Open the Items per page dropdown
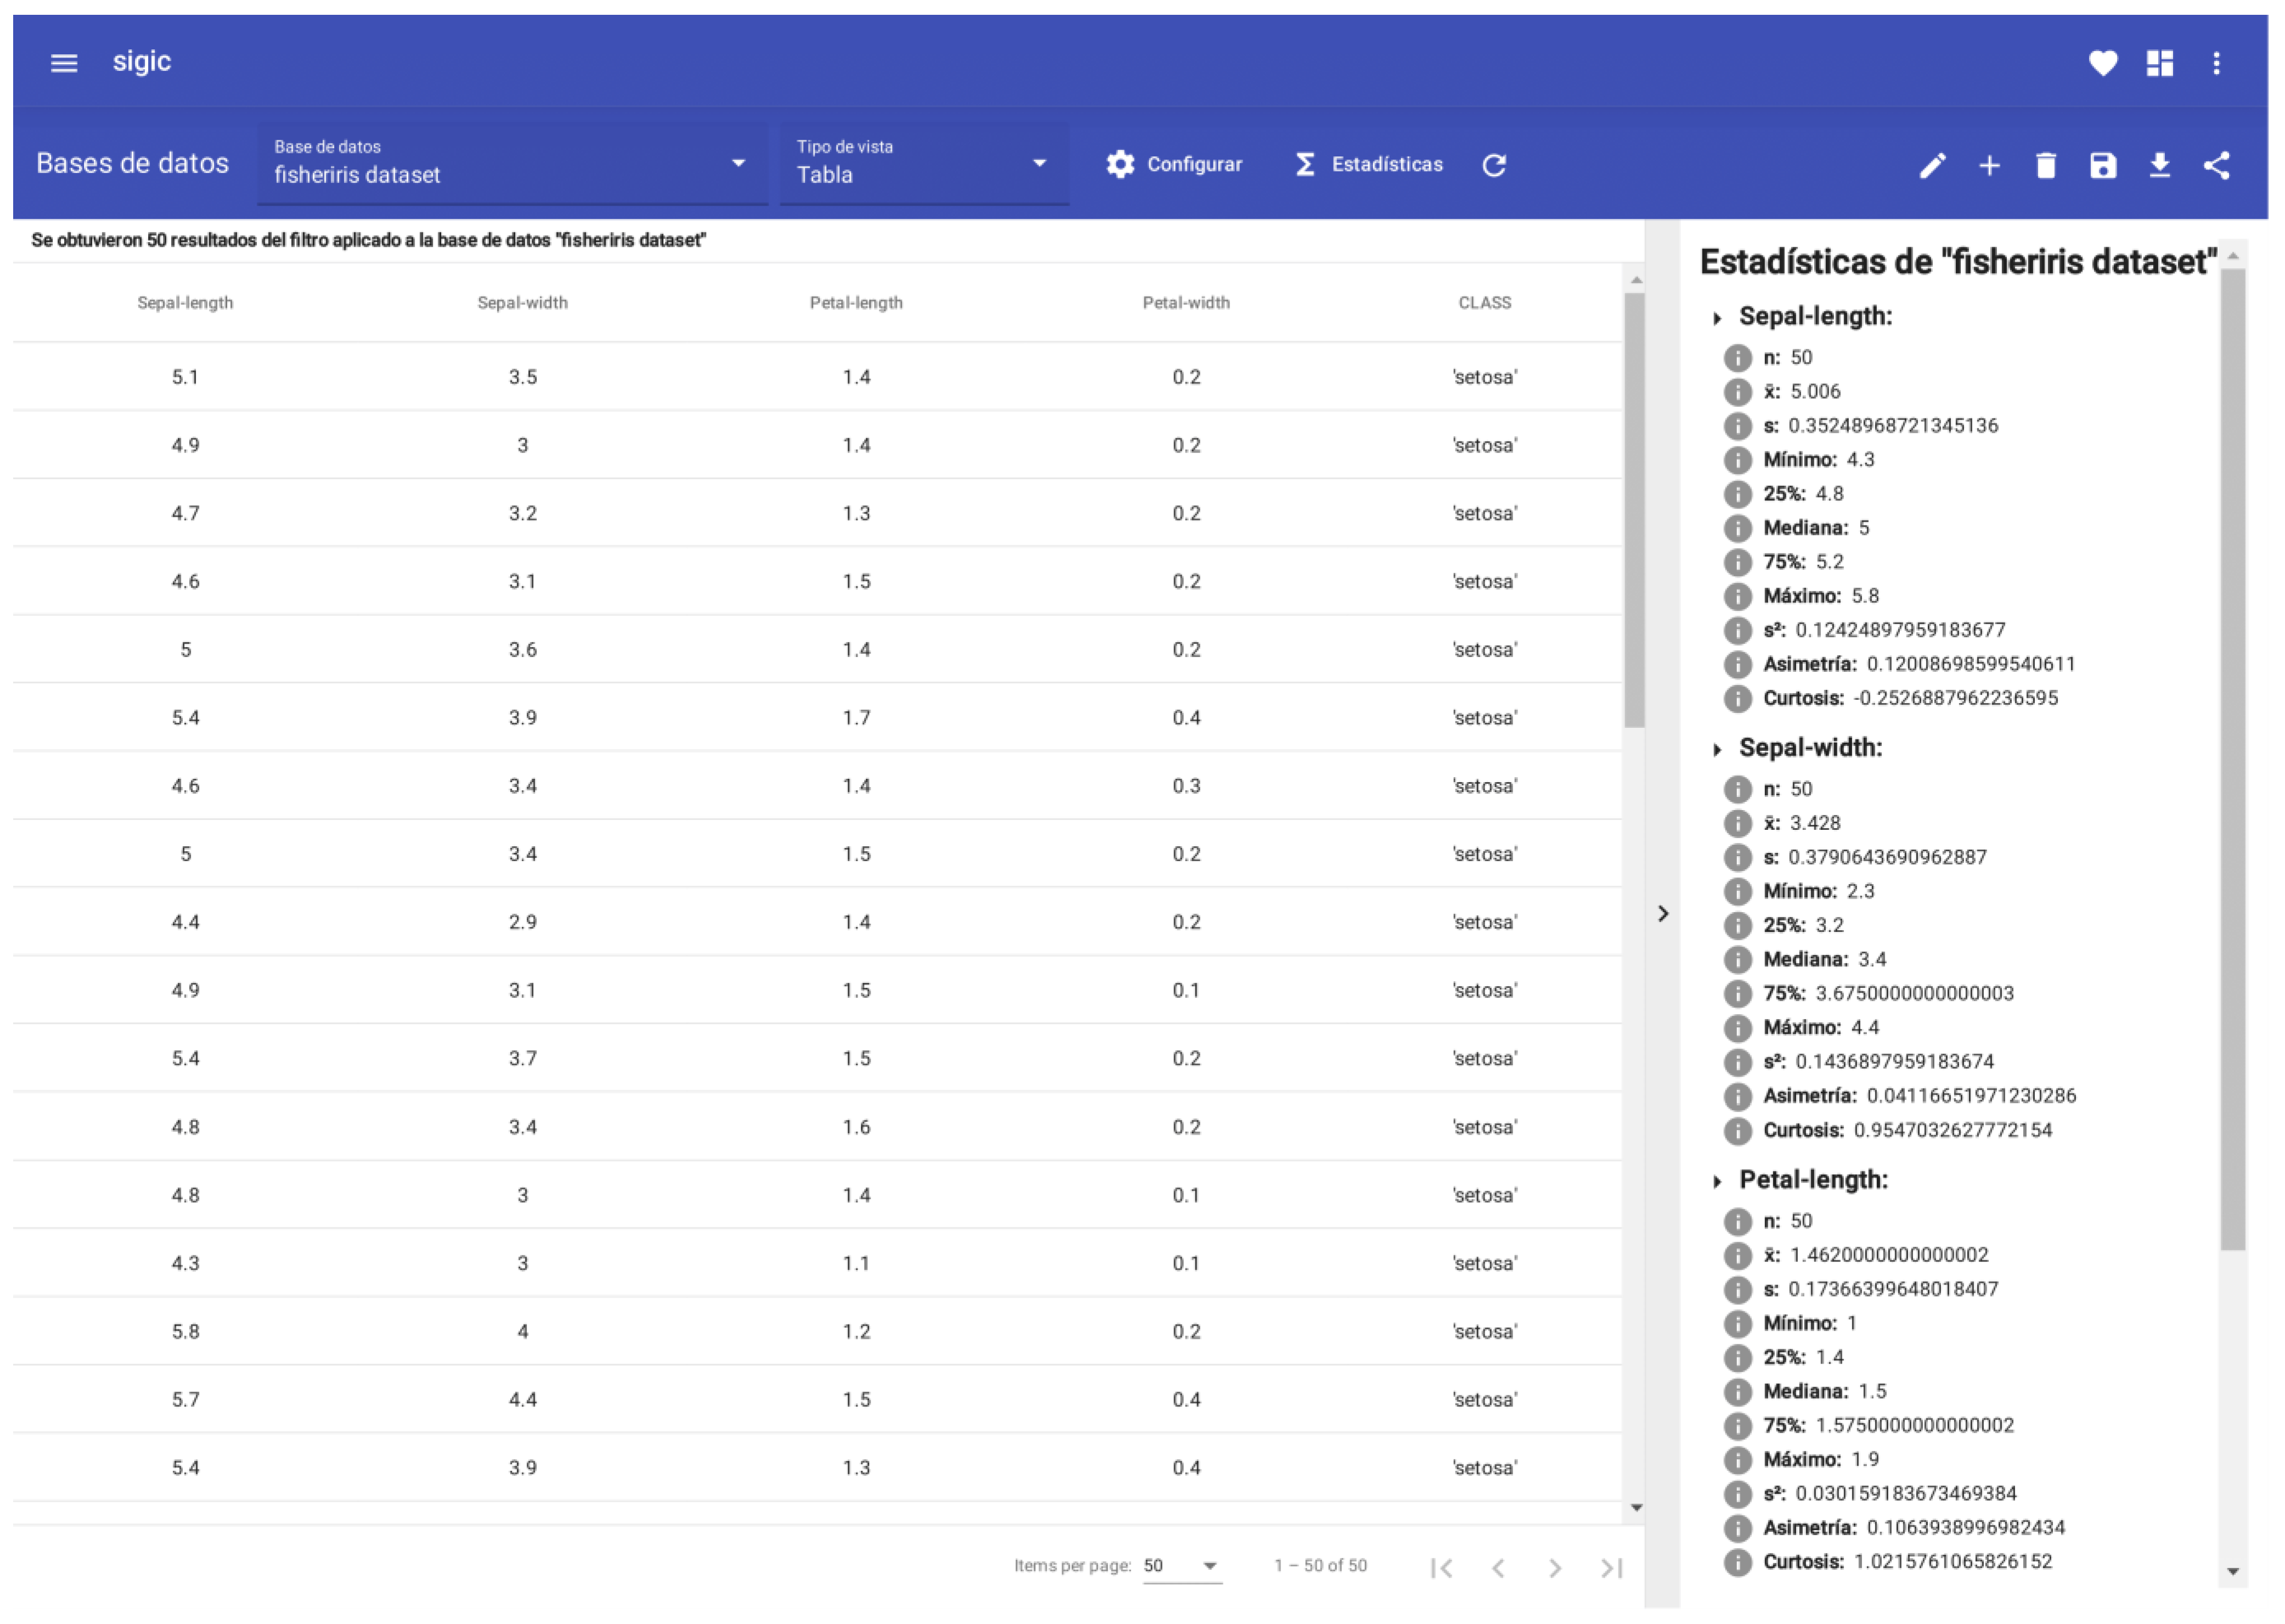The height and width of the screenshot is (1624, 2285). [1181, 1566]
